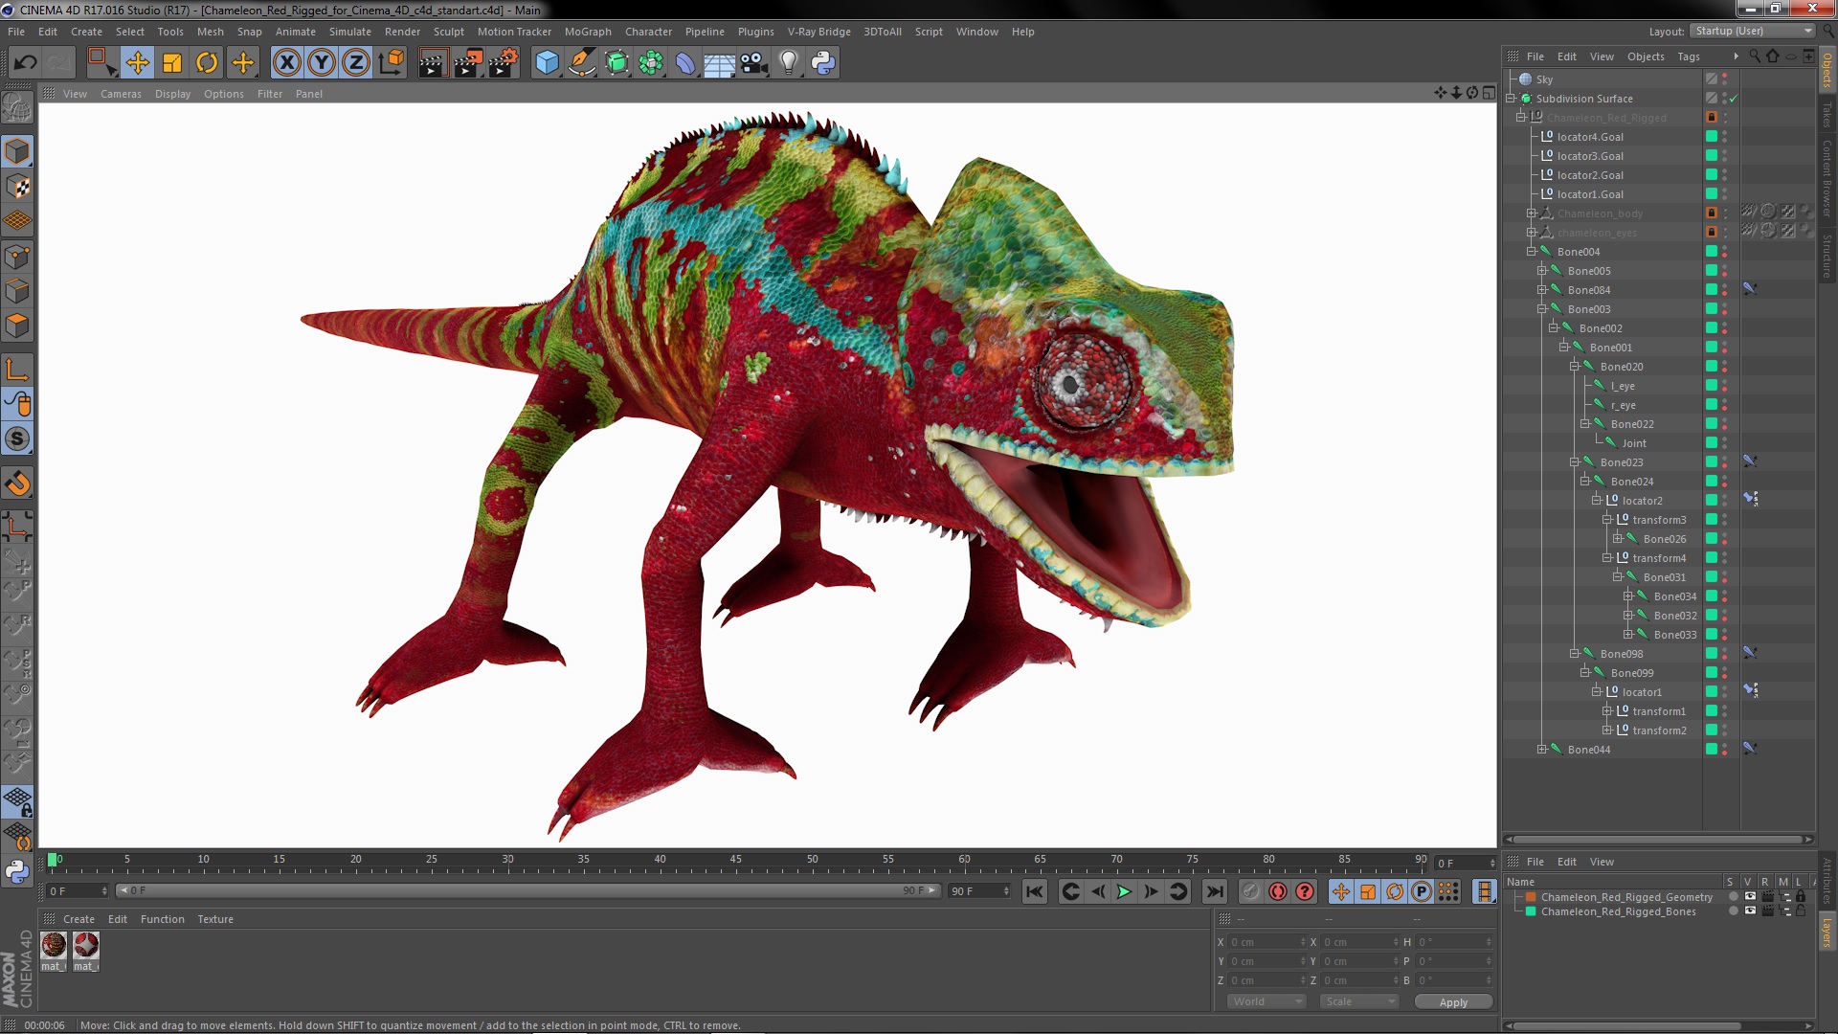Enable the Magnet soft selection icon
The image size is (1838, 1034).
point(17,483)
